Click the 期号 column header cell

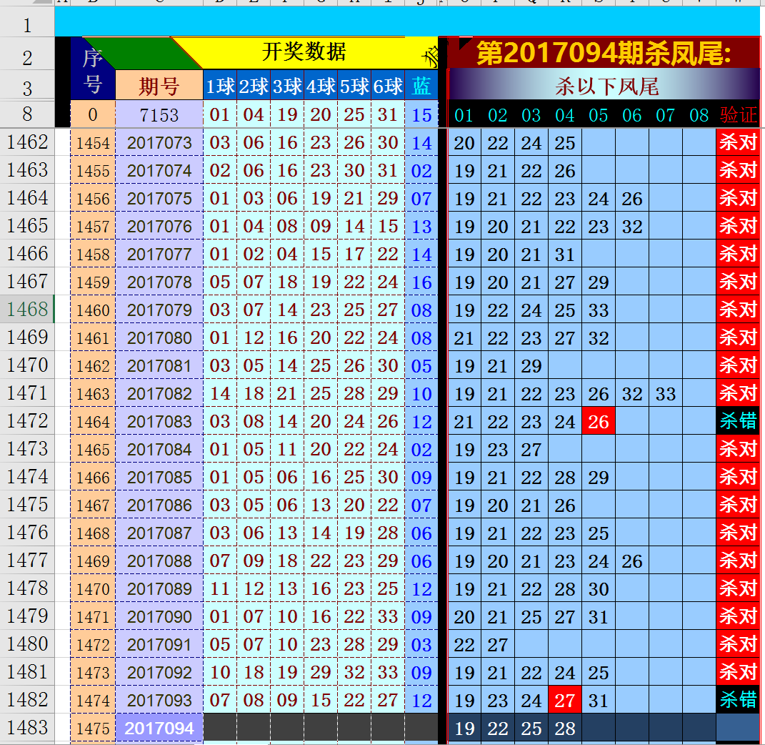[x=159, y=85]
